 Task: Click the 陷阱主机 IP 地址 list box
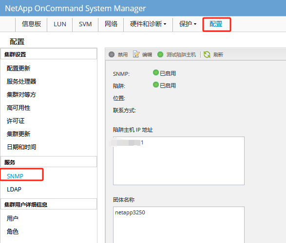click(x=179, y=161)
